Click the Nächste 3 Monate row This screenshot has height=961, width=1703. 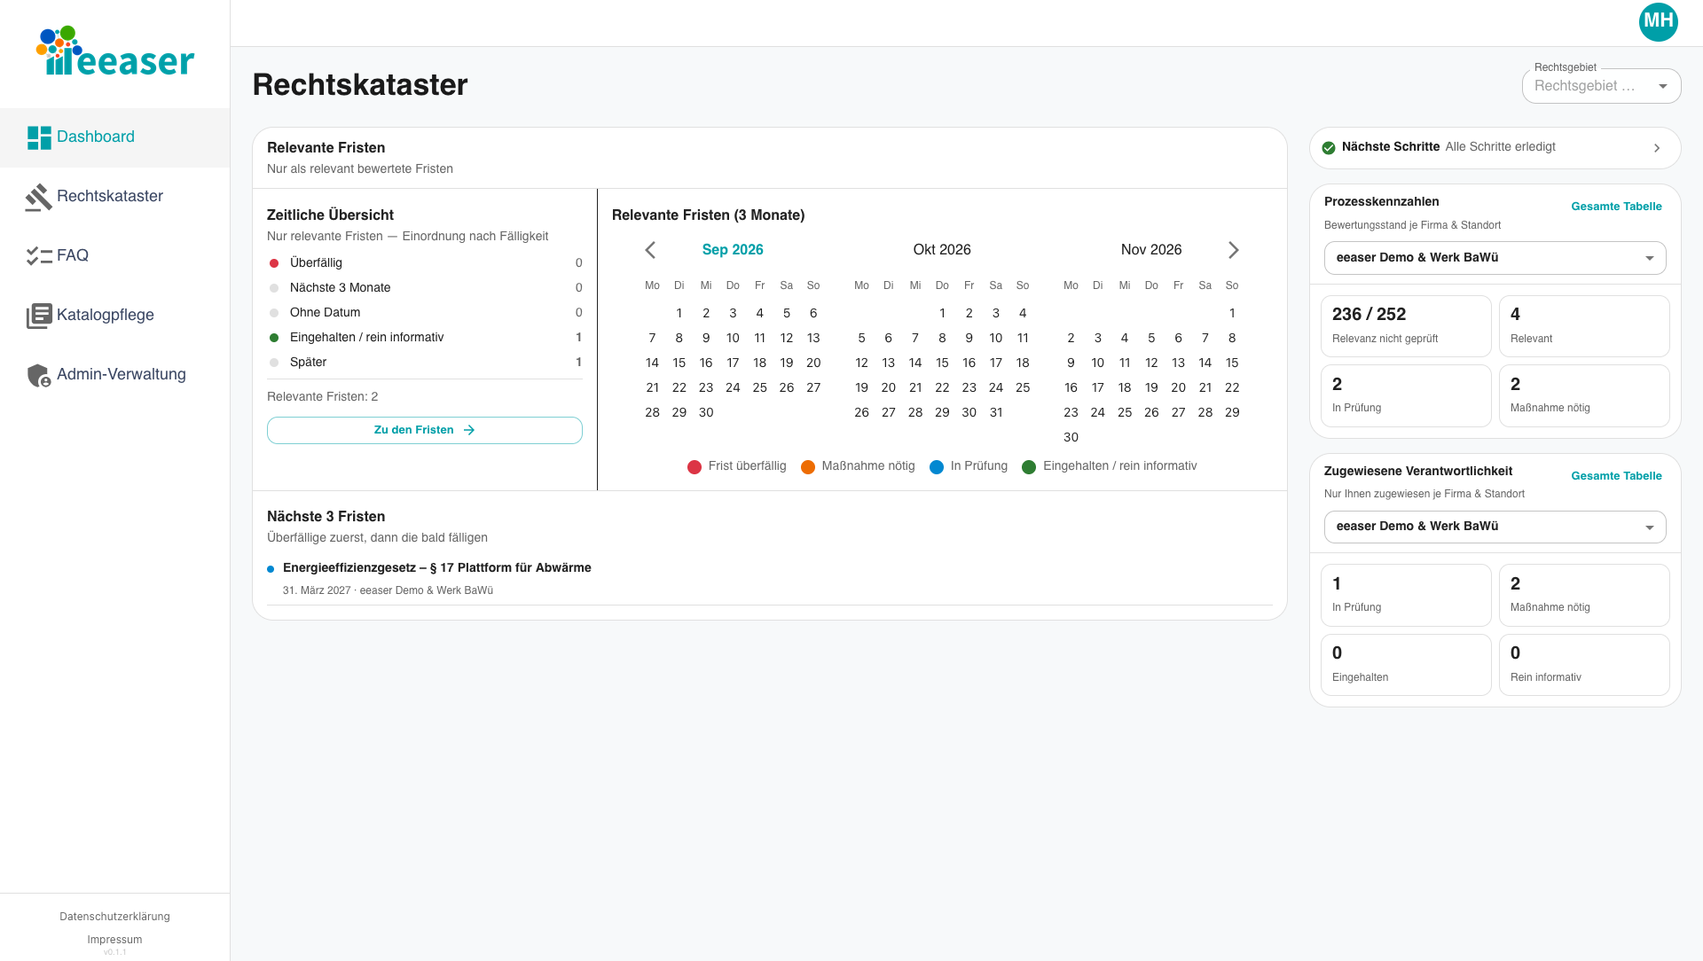click(x=425, y=288)
